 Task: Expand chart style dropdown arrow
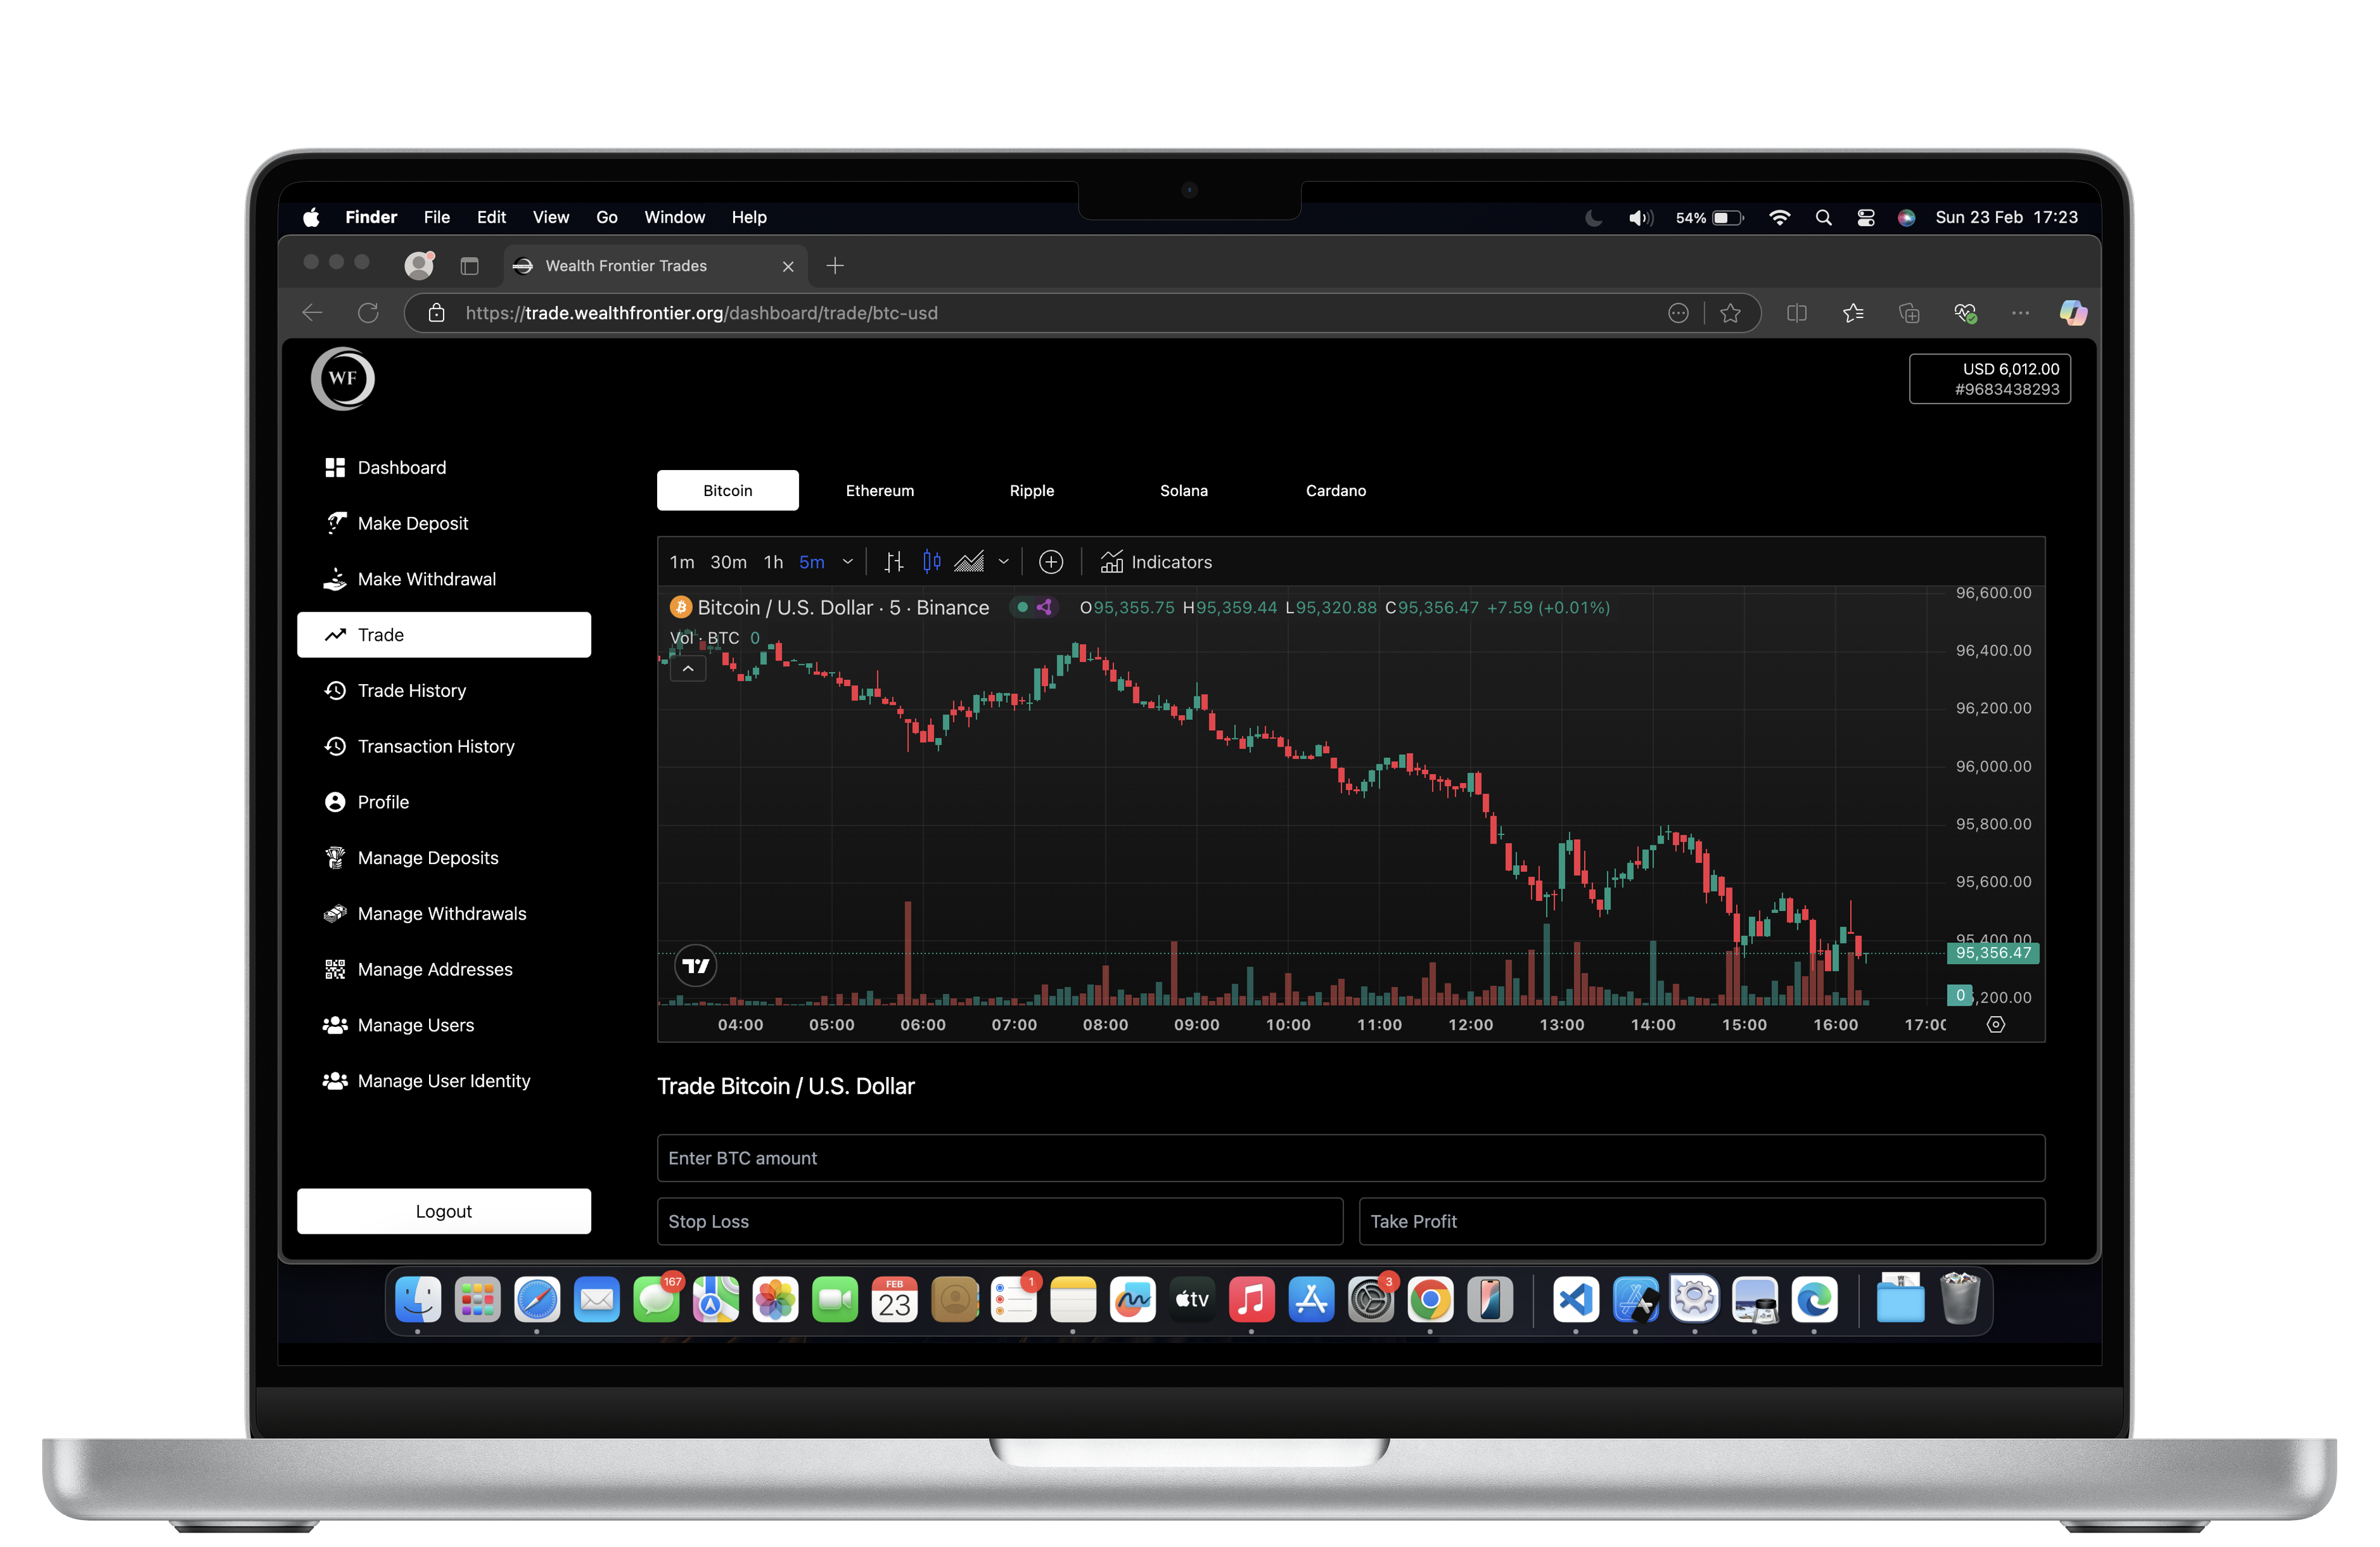[1004, 562]
